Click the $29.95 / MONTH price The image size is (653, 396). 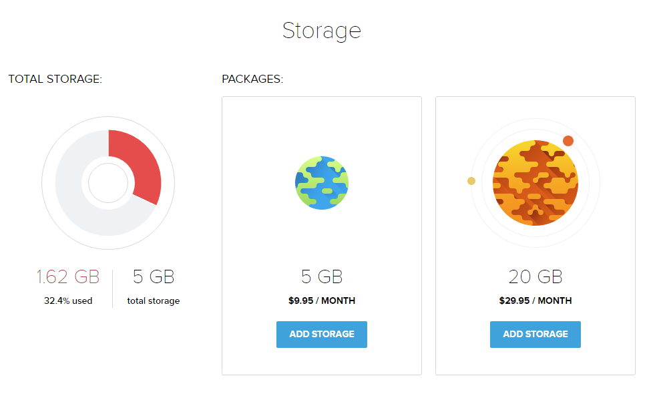pos(535,301)
